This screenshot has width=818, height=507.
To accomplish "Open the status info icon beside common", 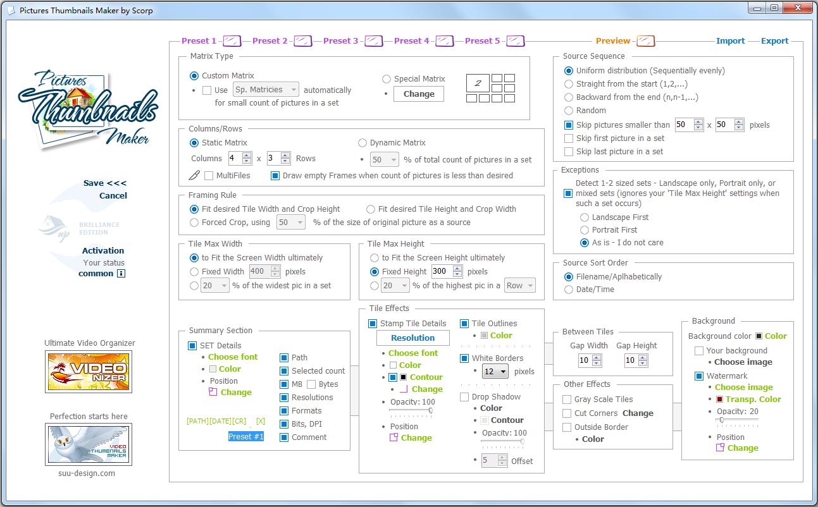I will [x=121, y=274].
